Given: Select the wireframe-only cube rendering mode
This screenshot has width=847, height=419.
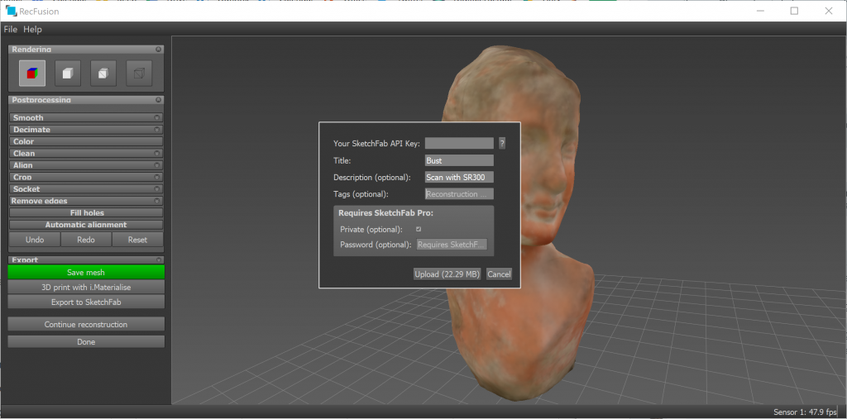Looking at the screenshot, I should pyautogui.click(x=138, y=74).
